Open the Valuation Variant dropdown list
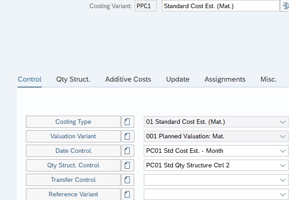 point(284,137)
